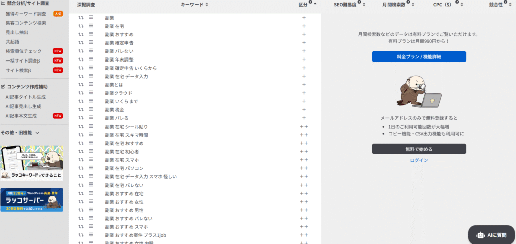
Task: Open the list menu icon for 副業 在宅 バレない
Action: tap(91, 185)
